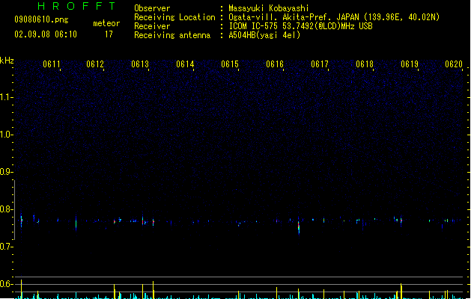Click the 0616 time marker
This screenshot has height=299, width=471.
(x=275, y=64)
